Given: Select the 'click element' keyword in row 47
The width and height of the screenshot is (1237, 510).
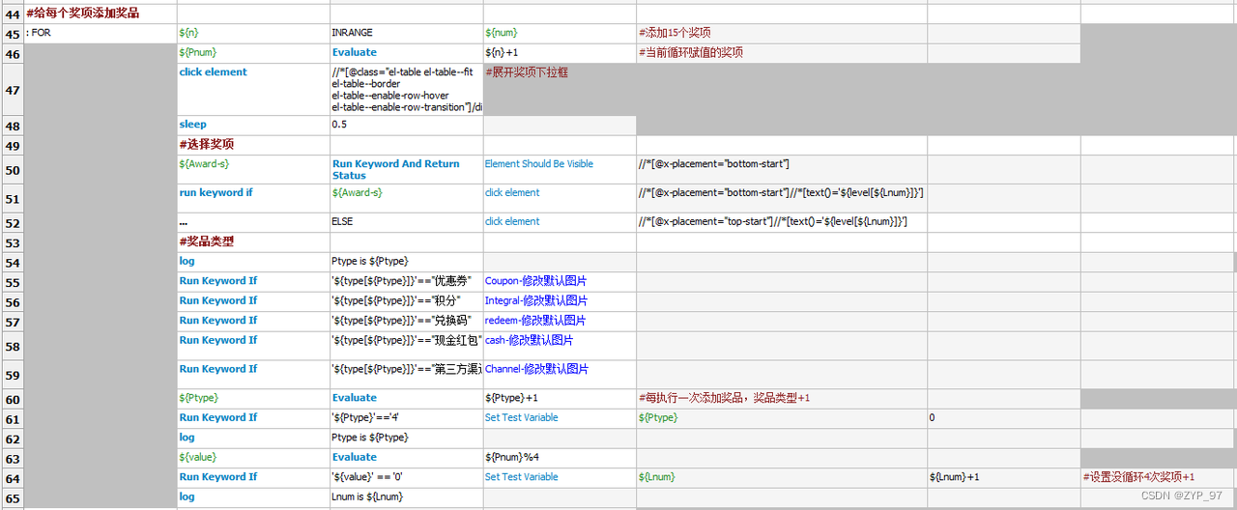Looking at the screenshot, I should pyautogui.click(x=253, y=90).
